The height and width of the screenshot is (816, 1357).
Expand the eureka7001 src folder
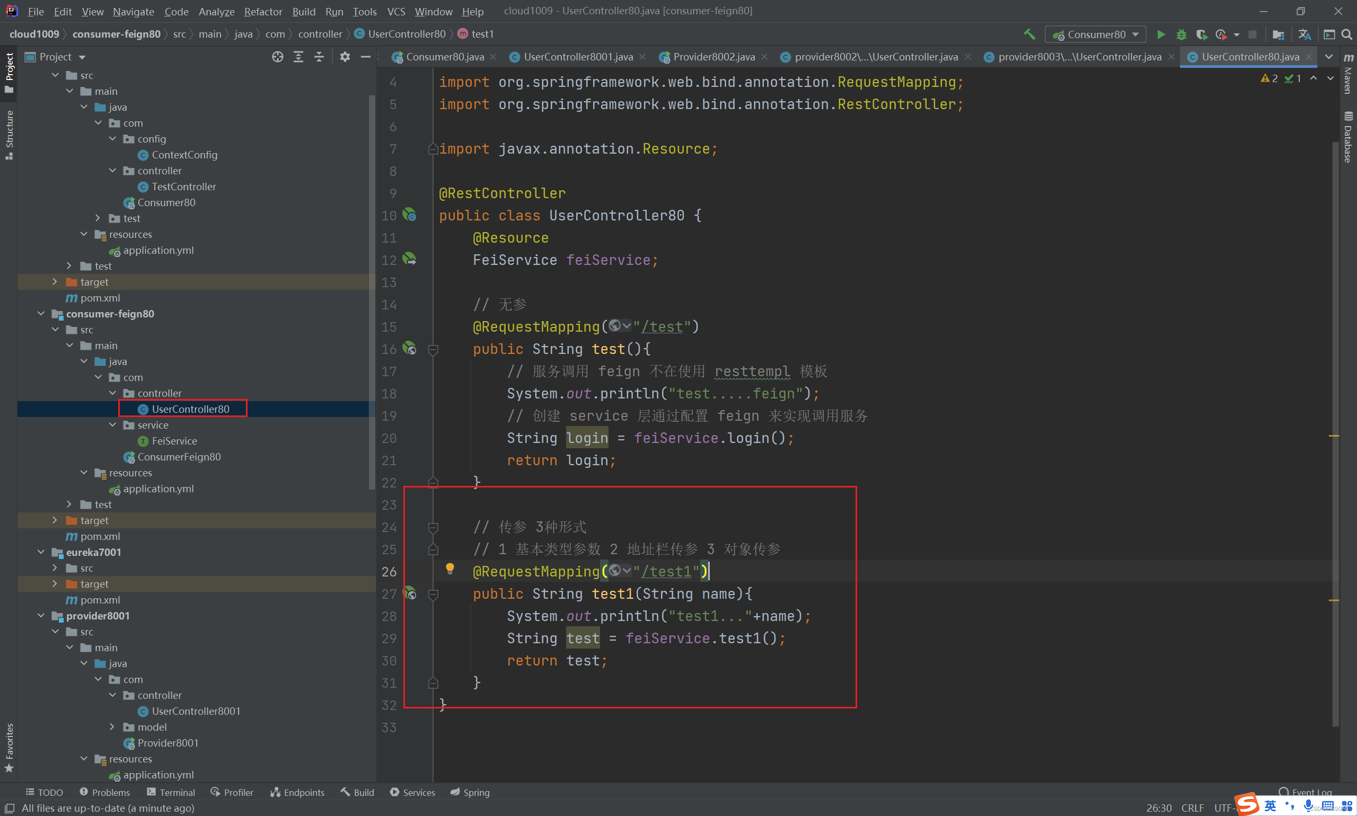(x=54, y=567)
